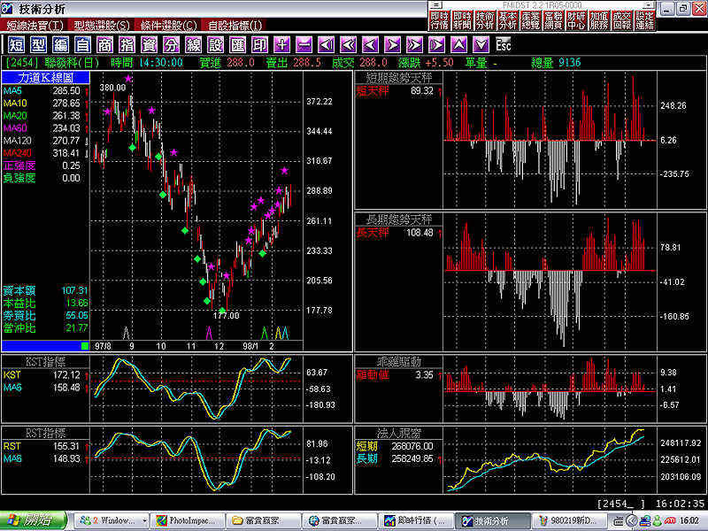Click the 短 toolbar icon
This screenshot has width=708, height=531.
(16, 45)
